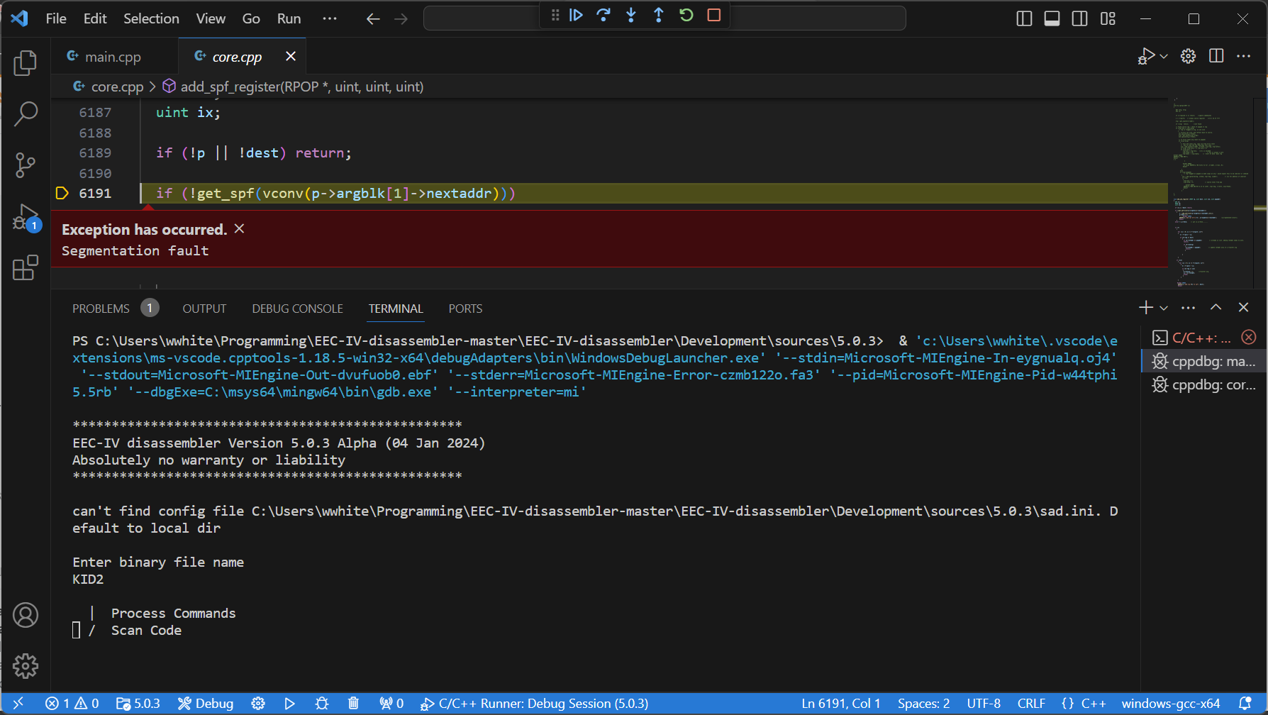Stop the debugging session
This screenshot has width=1268, height=715.
pyautogui.click(x=714, y=15)
